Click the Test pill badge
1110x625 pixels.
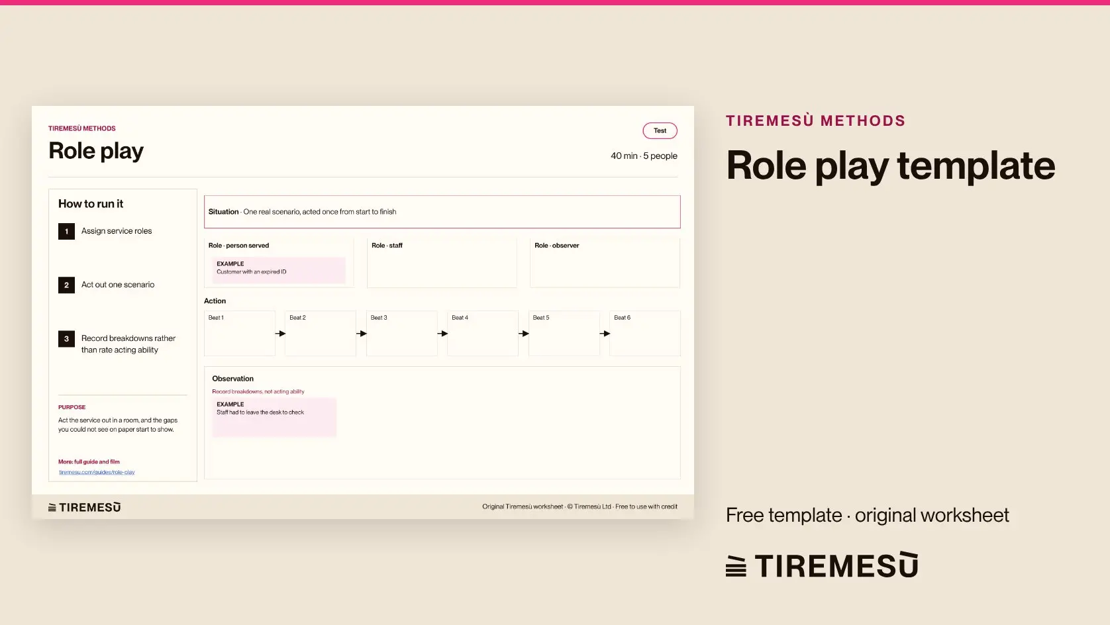click(660, 130)
